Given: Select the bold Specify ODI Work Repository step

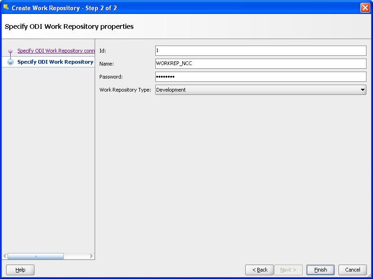Looking at the screenshot, I should (55, 62).
